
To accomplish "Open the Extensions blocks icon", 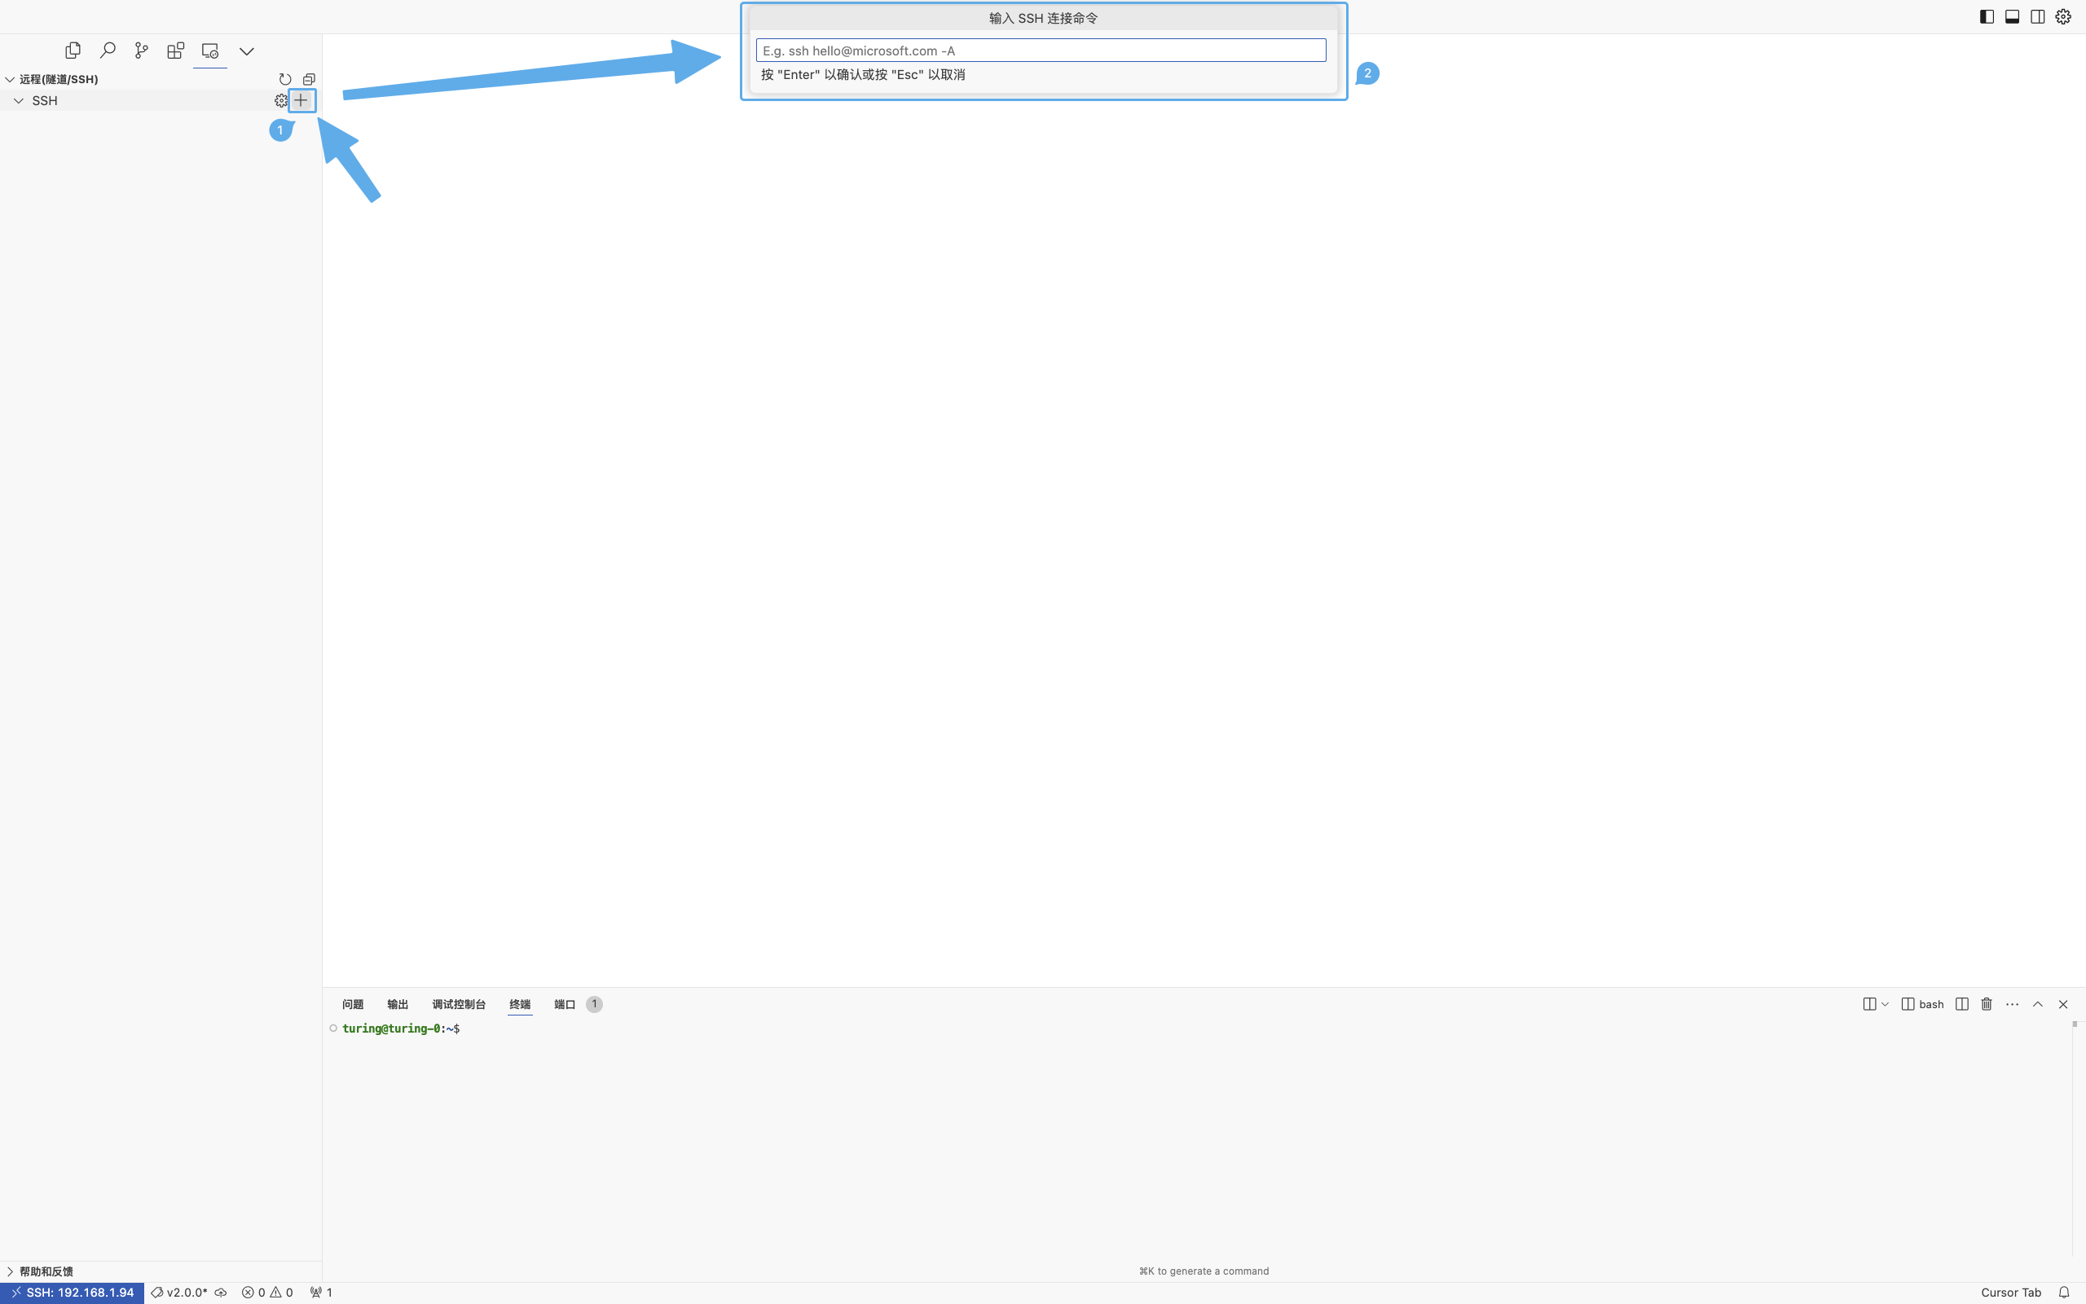I will tap(176, 51).
